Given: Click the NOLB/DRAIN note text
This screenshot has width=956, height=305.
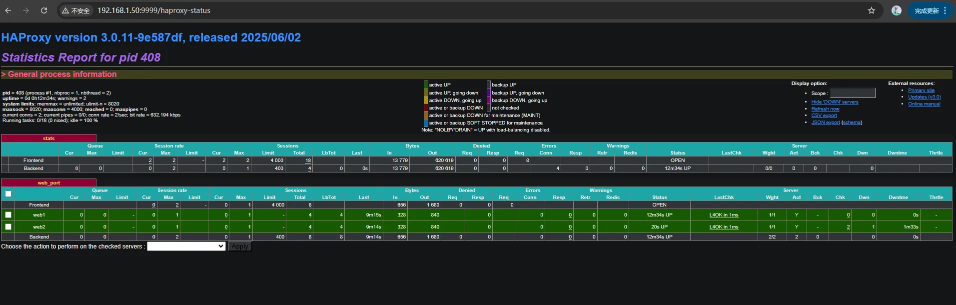Looking at the screenshot, I should click(486, 130).
